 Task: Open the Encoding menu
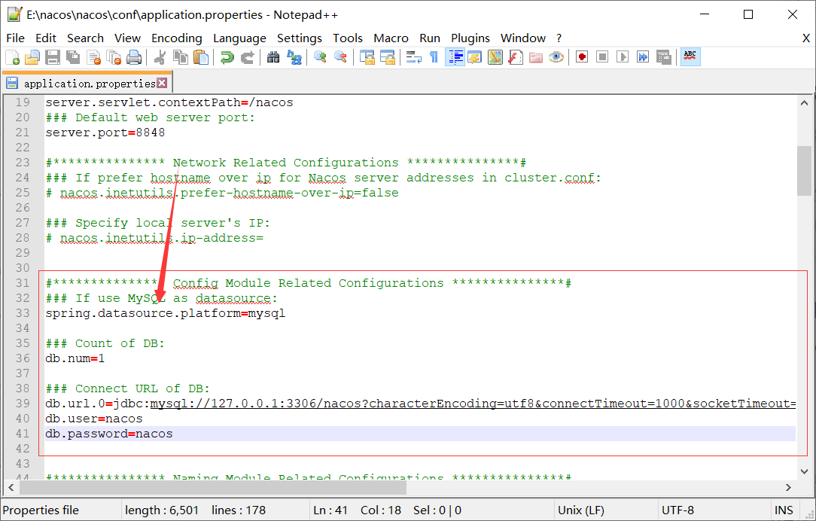pos(176,38)
